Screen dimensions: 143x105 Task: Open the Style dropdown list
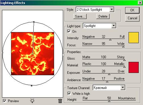[112, 9]
